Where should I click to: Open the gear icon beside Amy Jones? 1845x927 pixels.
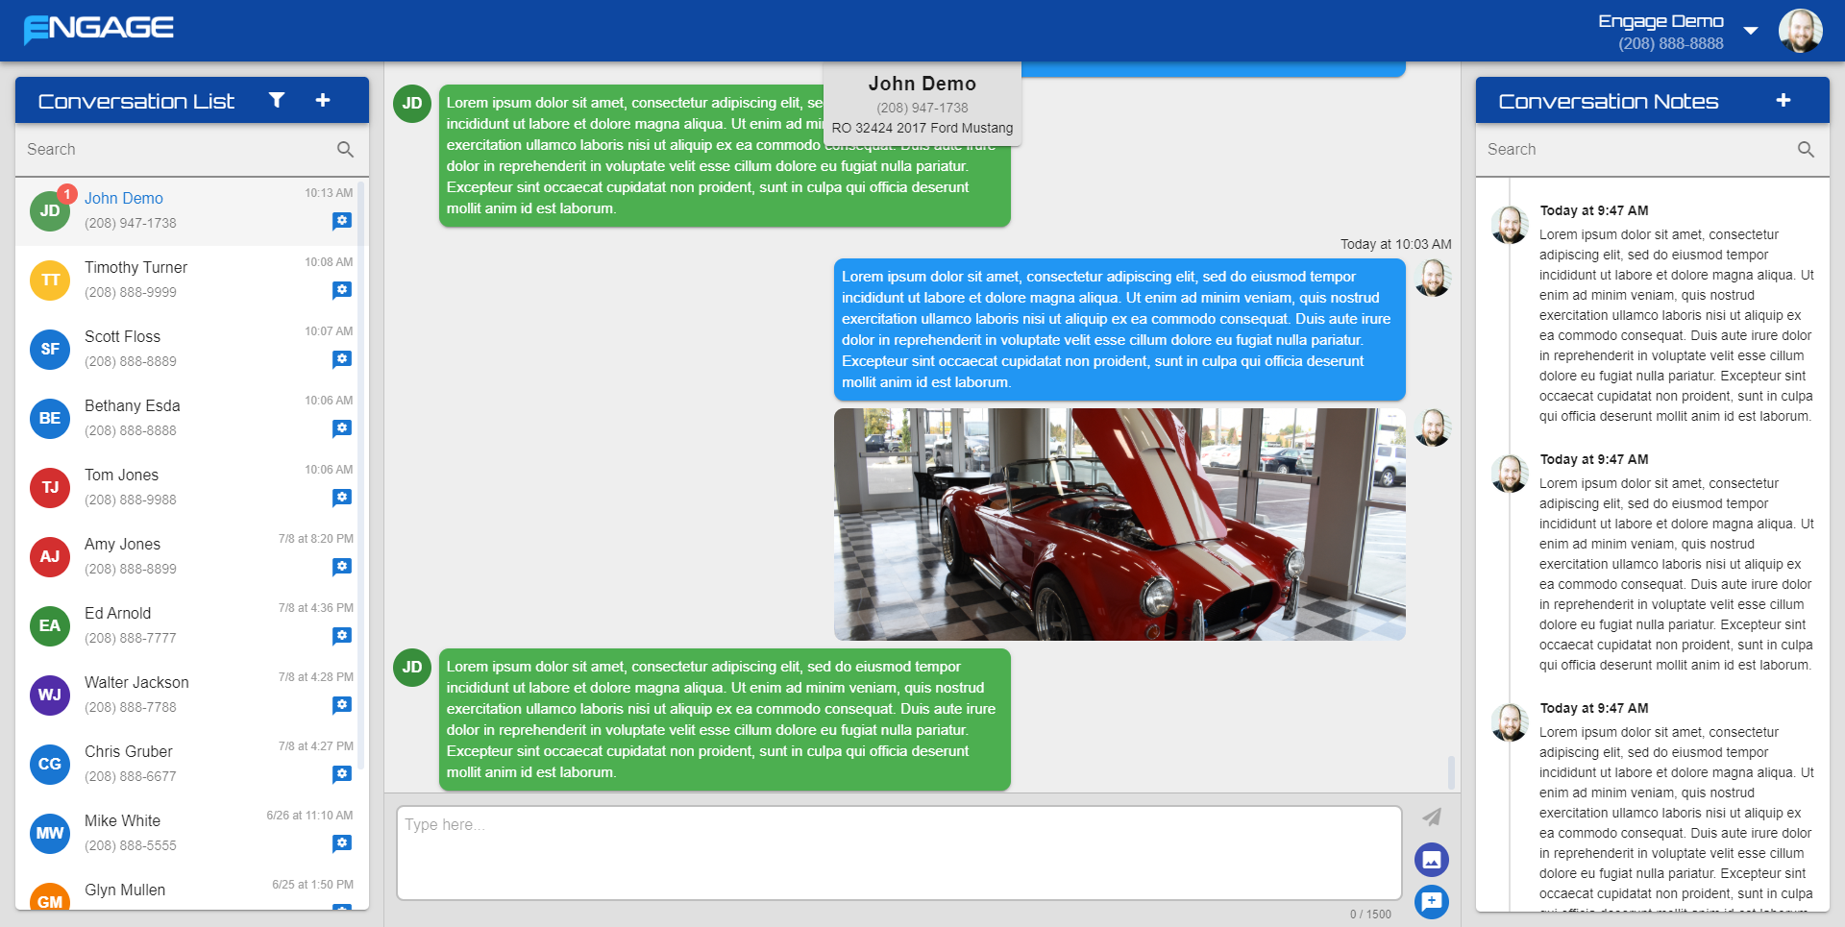(343, 566)
